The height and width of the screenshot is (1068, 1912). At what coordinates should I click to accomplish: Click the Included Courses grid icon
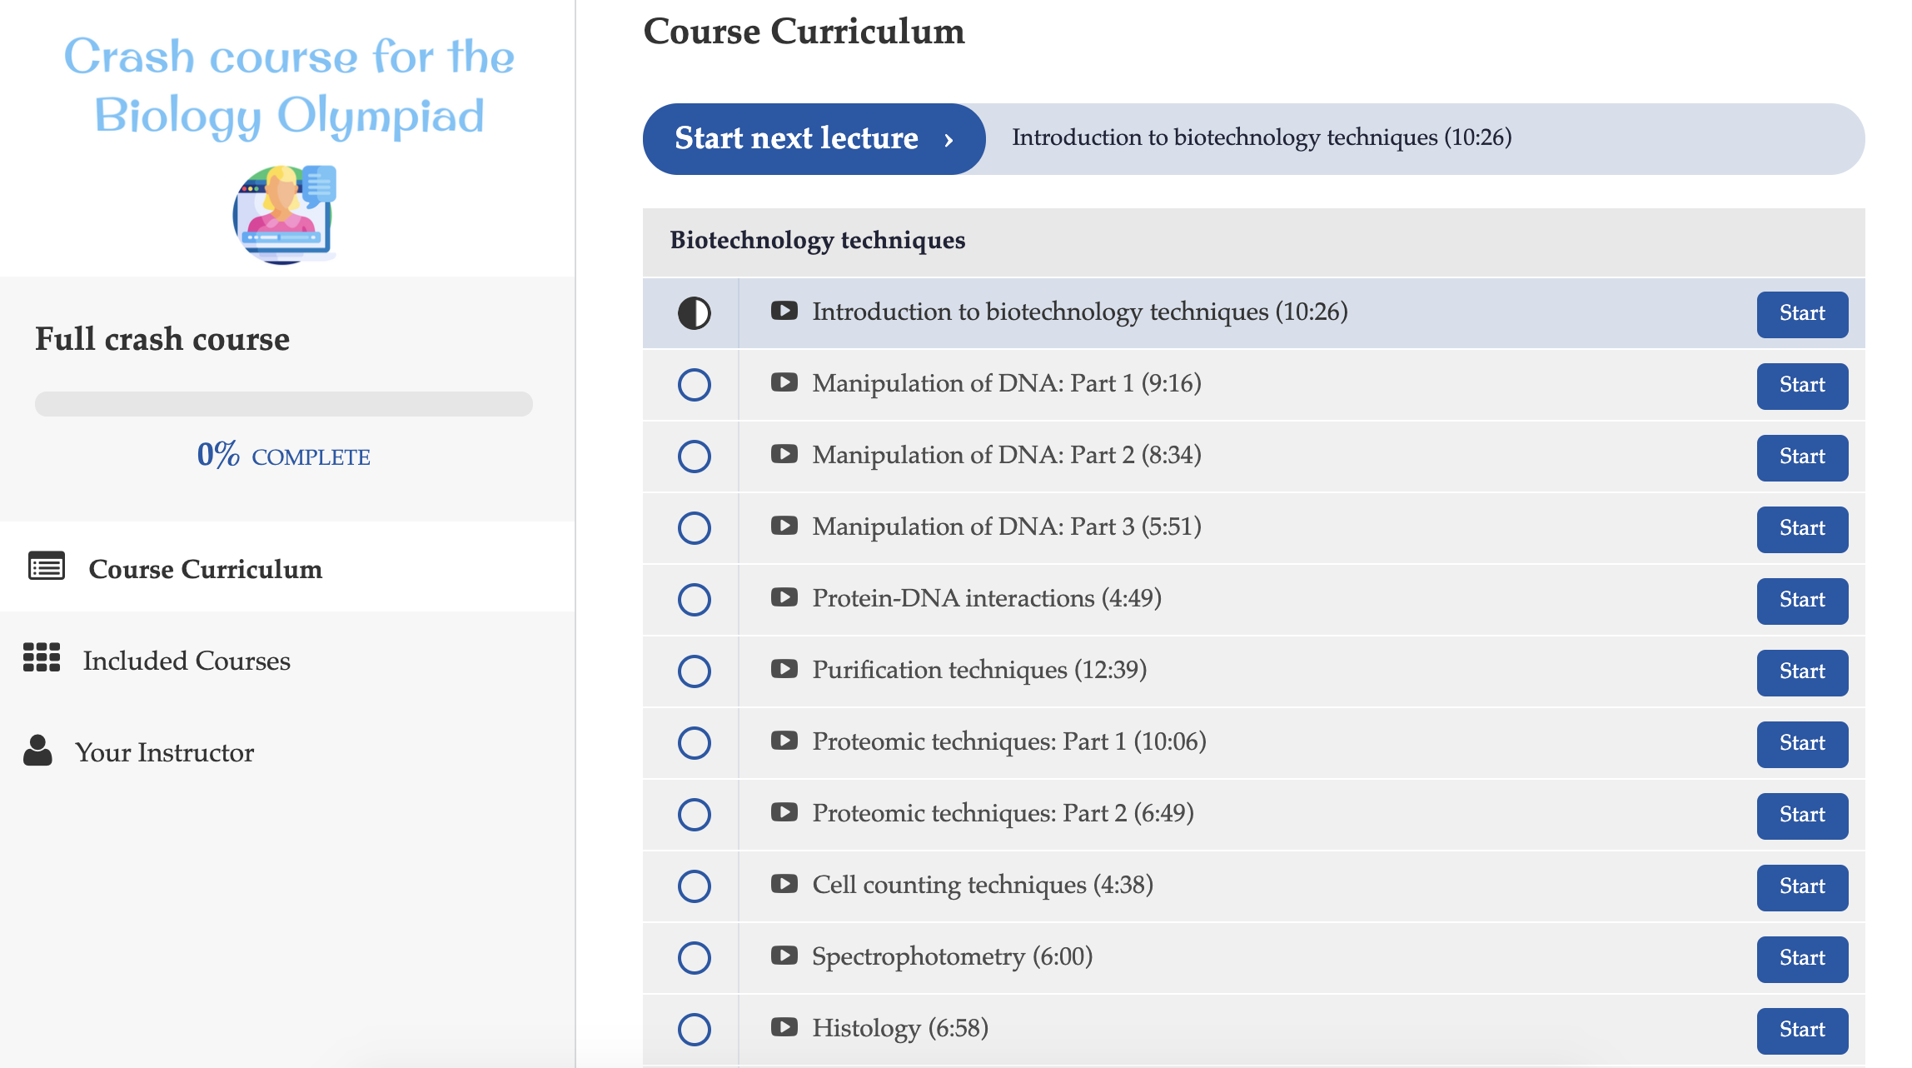point(42,657)
